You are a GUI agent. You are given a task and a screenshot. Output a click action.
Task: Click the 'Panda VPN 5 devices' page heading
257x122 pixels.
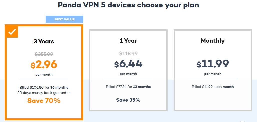128,5
